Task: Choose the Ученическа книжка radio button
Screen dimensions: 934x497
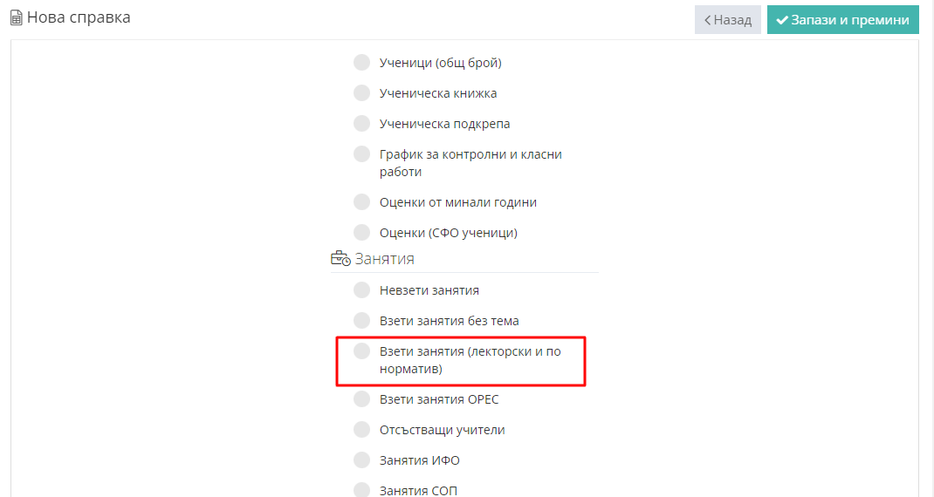Action: [x=361, y=93]
